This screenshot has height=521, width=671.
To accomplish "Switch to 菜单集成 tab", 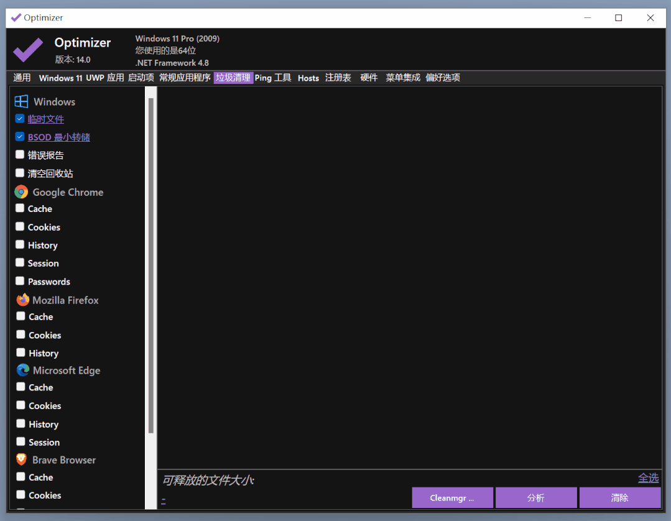I will point(403,78).
